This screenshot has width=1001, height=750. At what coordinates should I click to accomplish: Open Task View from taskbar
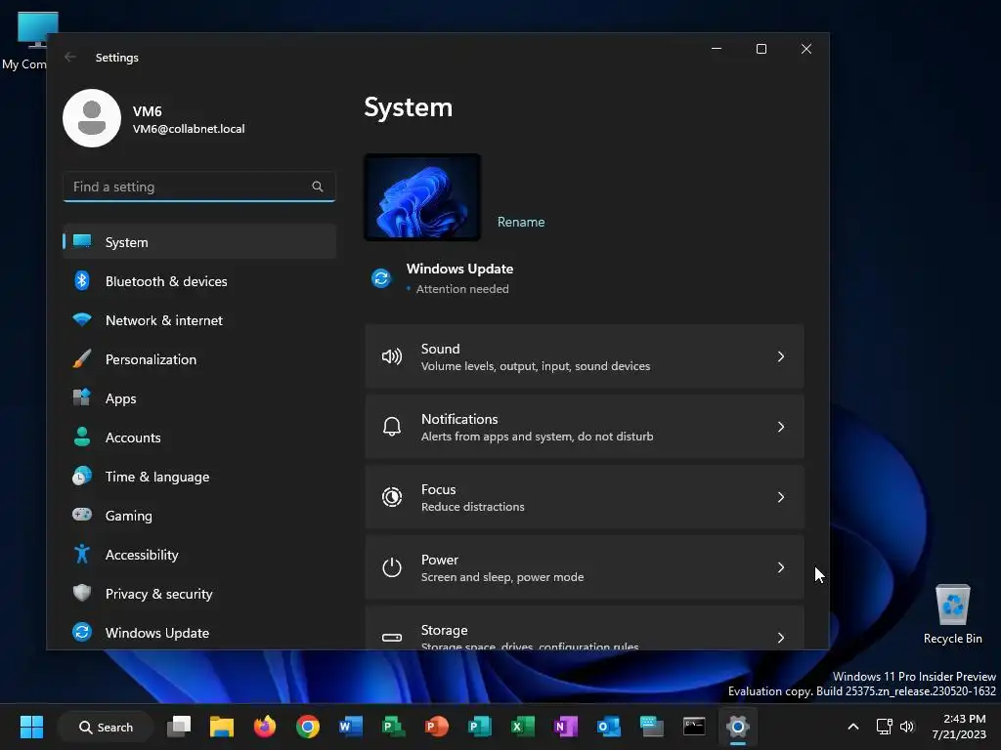[x=179, y=727]
